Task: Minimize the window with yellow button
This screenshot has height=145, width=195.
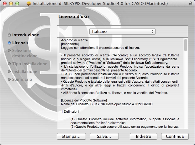Action: click(11, 3)
